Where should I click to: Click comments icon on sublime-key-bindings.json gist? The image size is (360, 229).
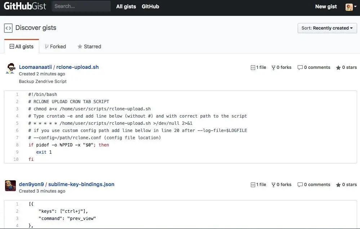point(300,185)
